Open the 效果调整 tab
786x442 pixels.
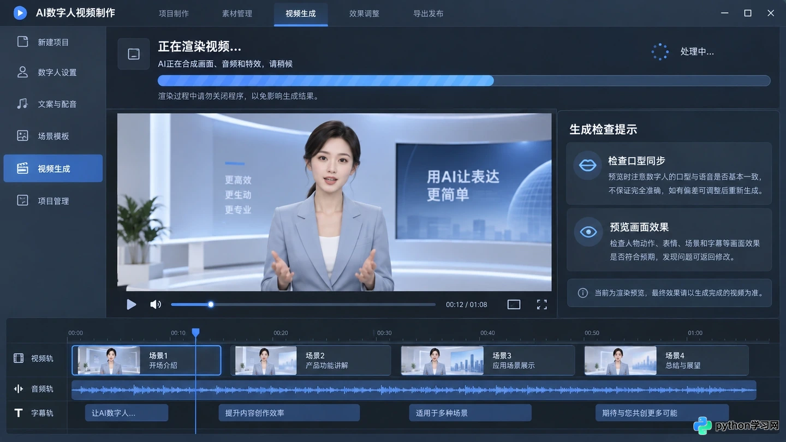point(364,13)
